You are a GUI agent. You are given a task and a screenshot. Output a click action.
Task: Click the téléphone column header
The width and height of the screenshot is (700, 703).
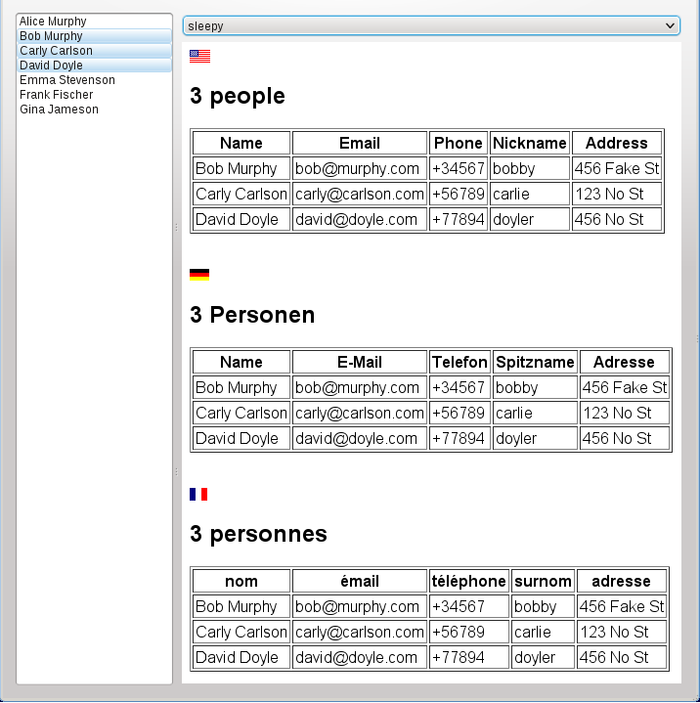pos(469,581)
